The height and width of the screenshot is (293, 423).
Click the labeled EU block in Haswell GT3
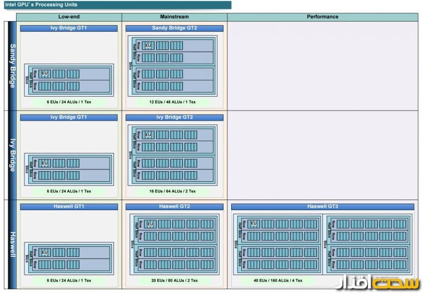(x=253, y=224)
